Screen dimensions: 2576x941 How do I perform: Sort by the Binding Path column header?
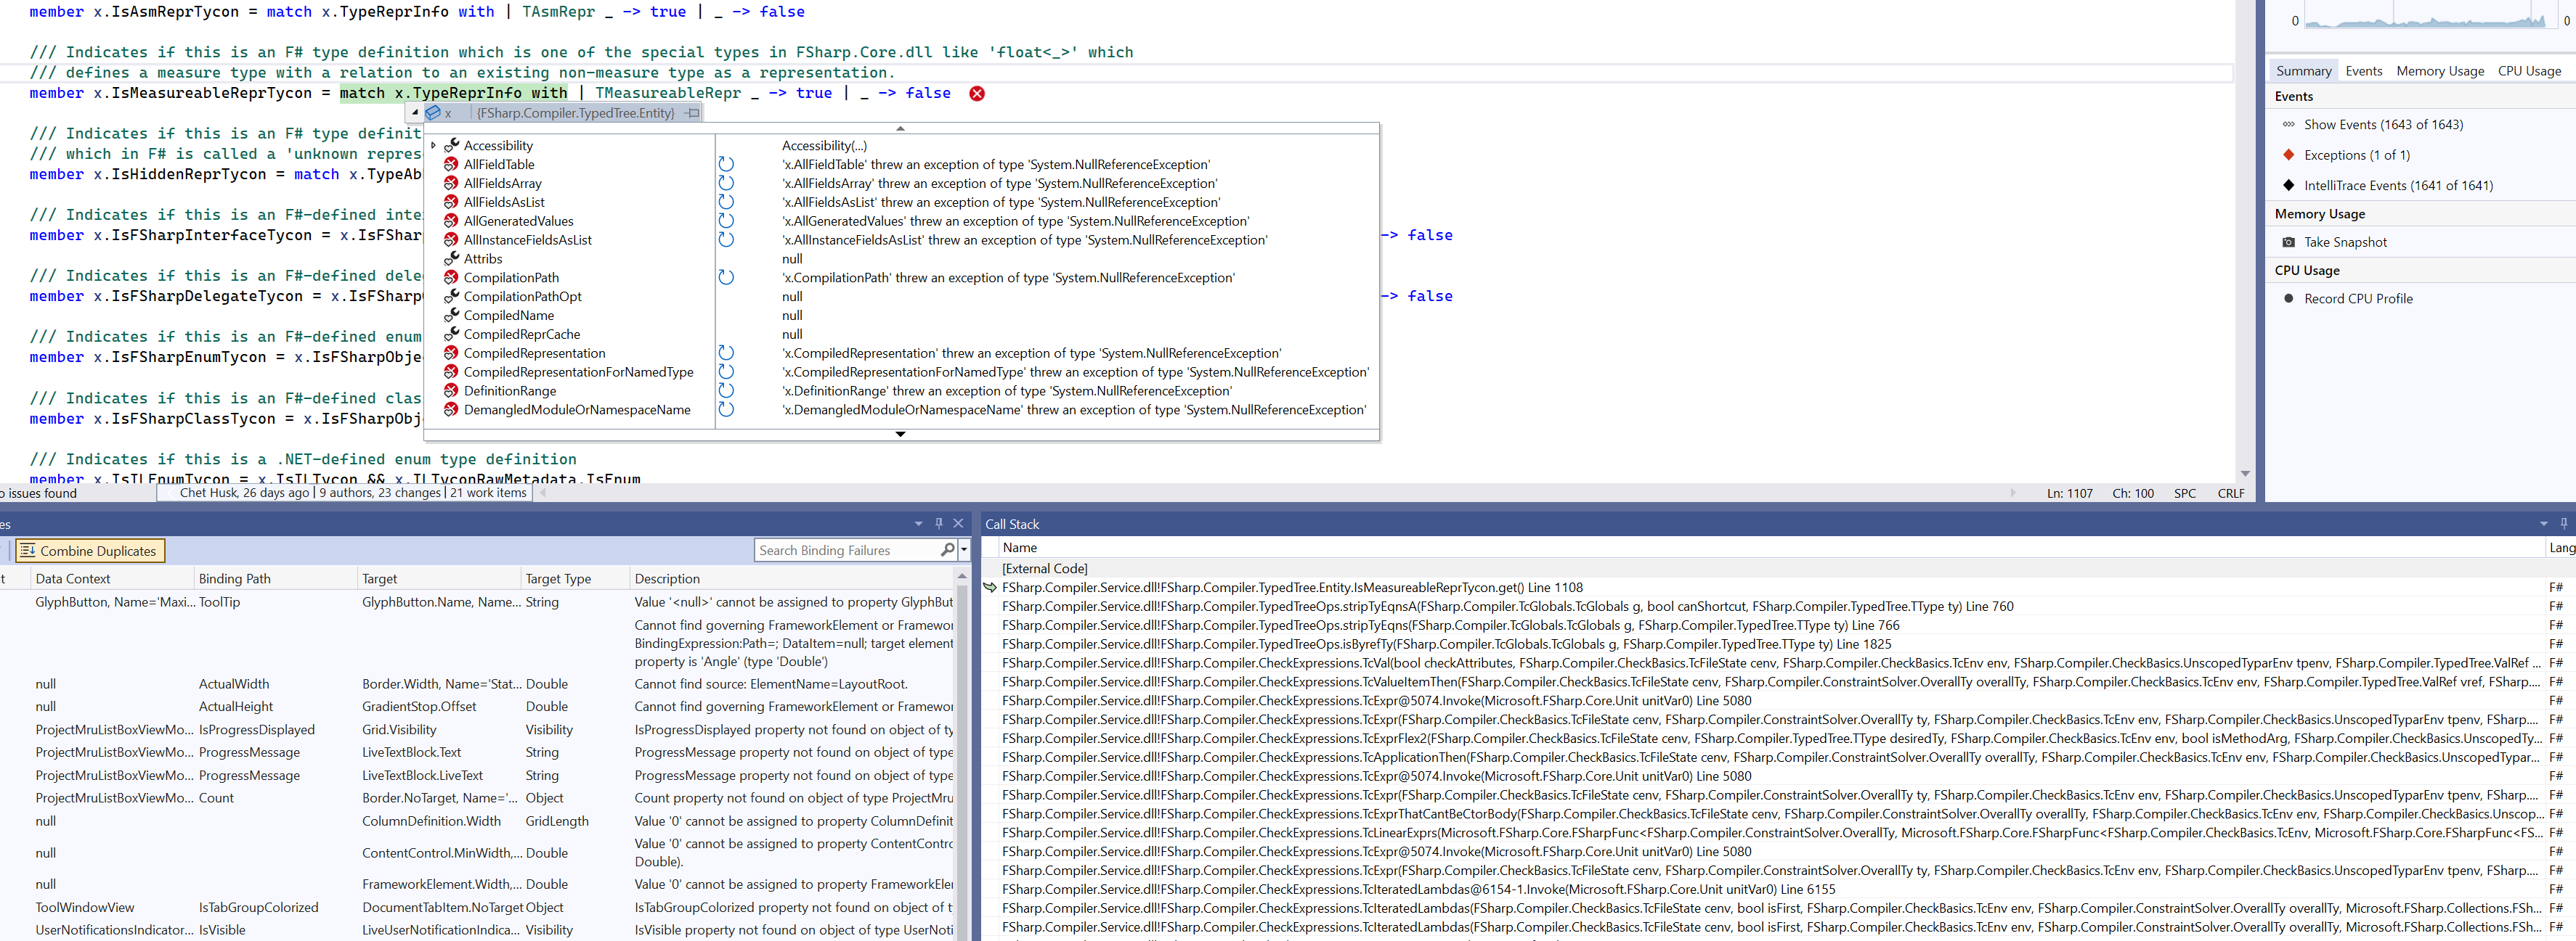pyautogui.click(x=234, y=578)
